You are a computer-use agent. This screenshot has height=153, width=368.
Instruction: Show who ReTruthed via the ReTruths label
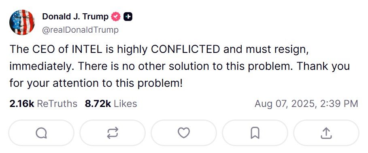(x=57, y=104)
